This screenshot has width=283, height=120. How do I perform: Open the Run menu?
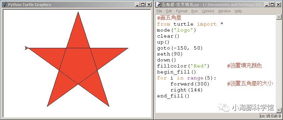pyautogui.click(x=195, y=11)
